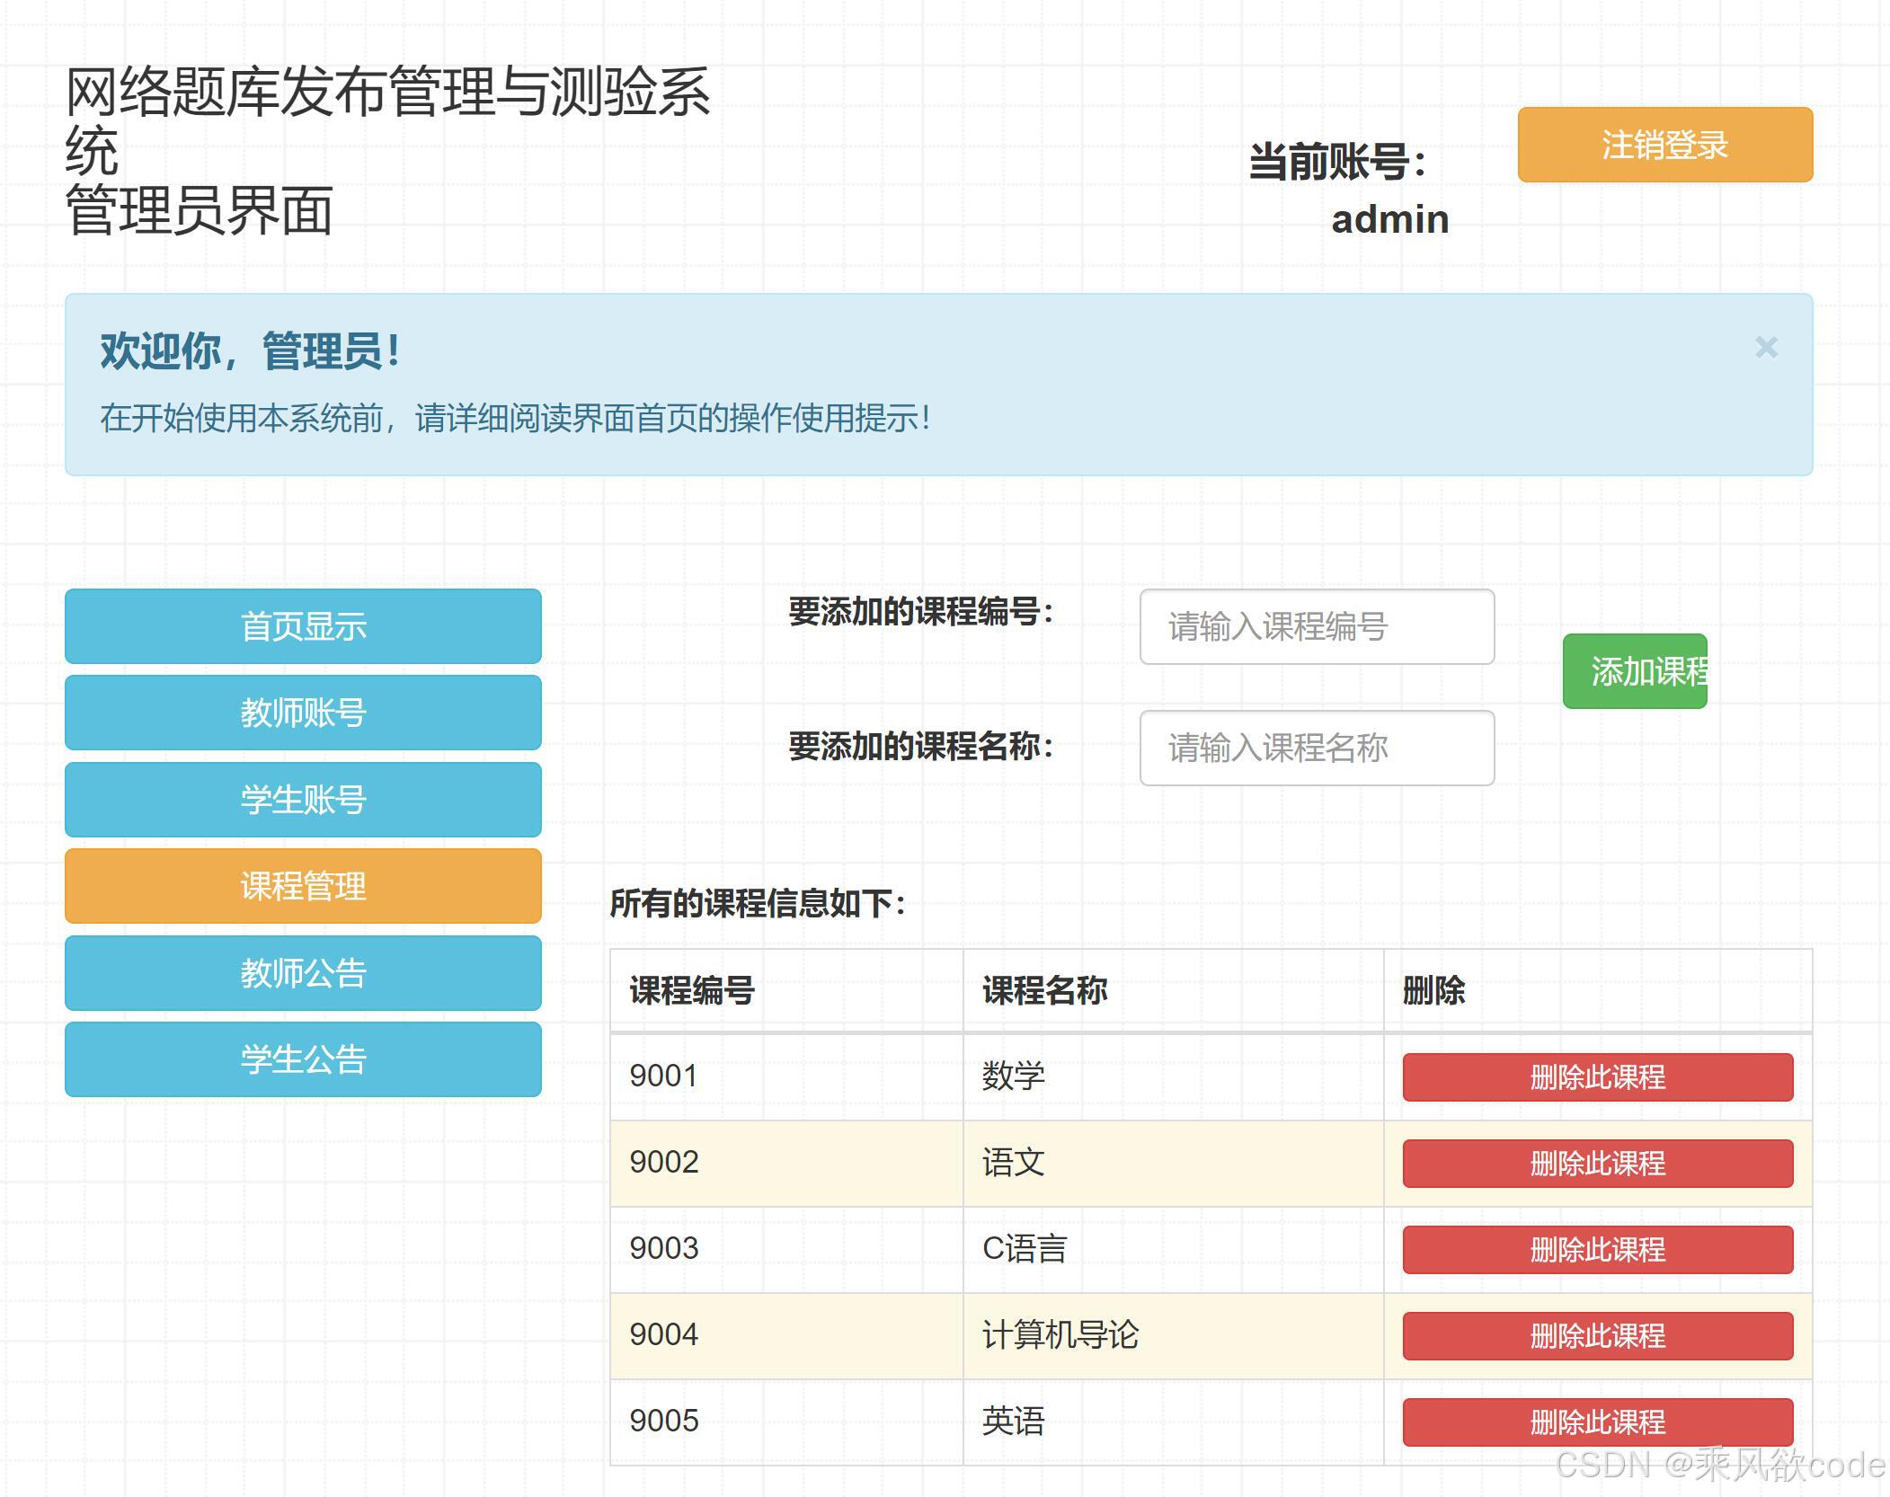Click the course number input field
The image size is (1890, 1497).
(x=1316, y=627)
